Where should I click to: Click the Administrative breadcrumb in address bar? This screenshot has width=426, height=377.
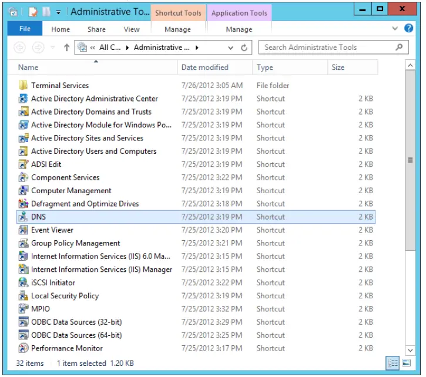pyautogui.click(x=162, y=48)
